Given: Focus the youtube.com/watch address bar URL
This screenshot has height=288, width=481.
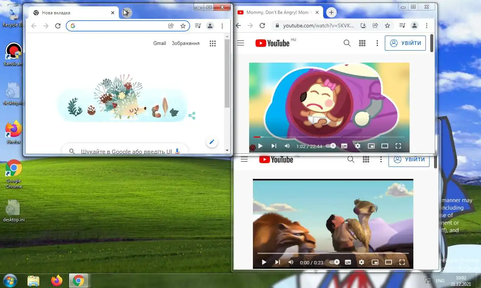Looking at the screenshot, I should pos(319,25).
